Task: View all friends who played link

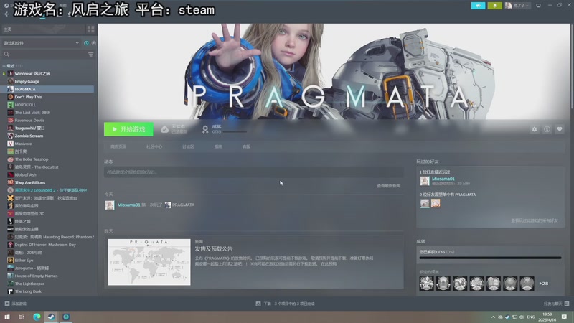Action: click(534, 220)
